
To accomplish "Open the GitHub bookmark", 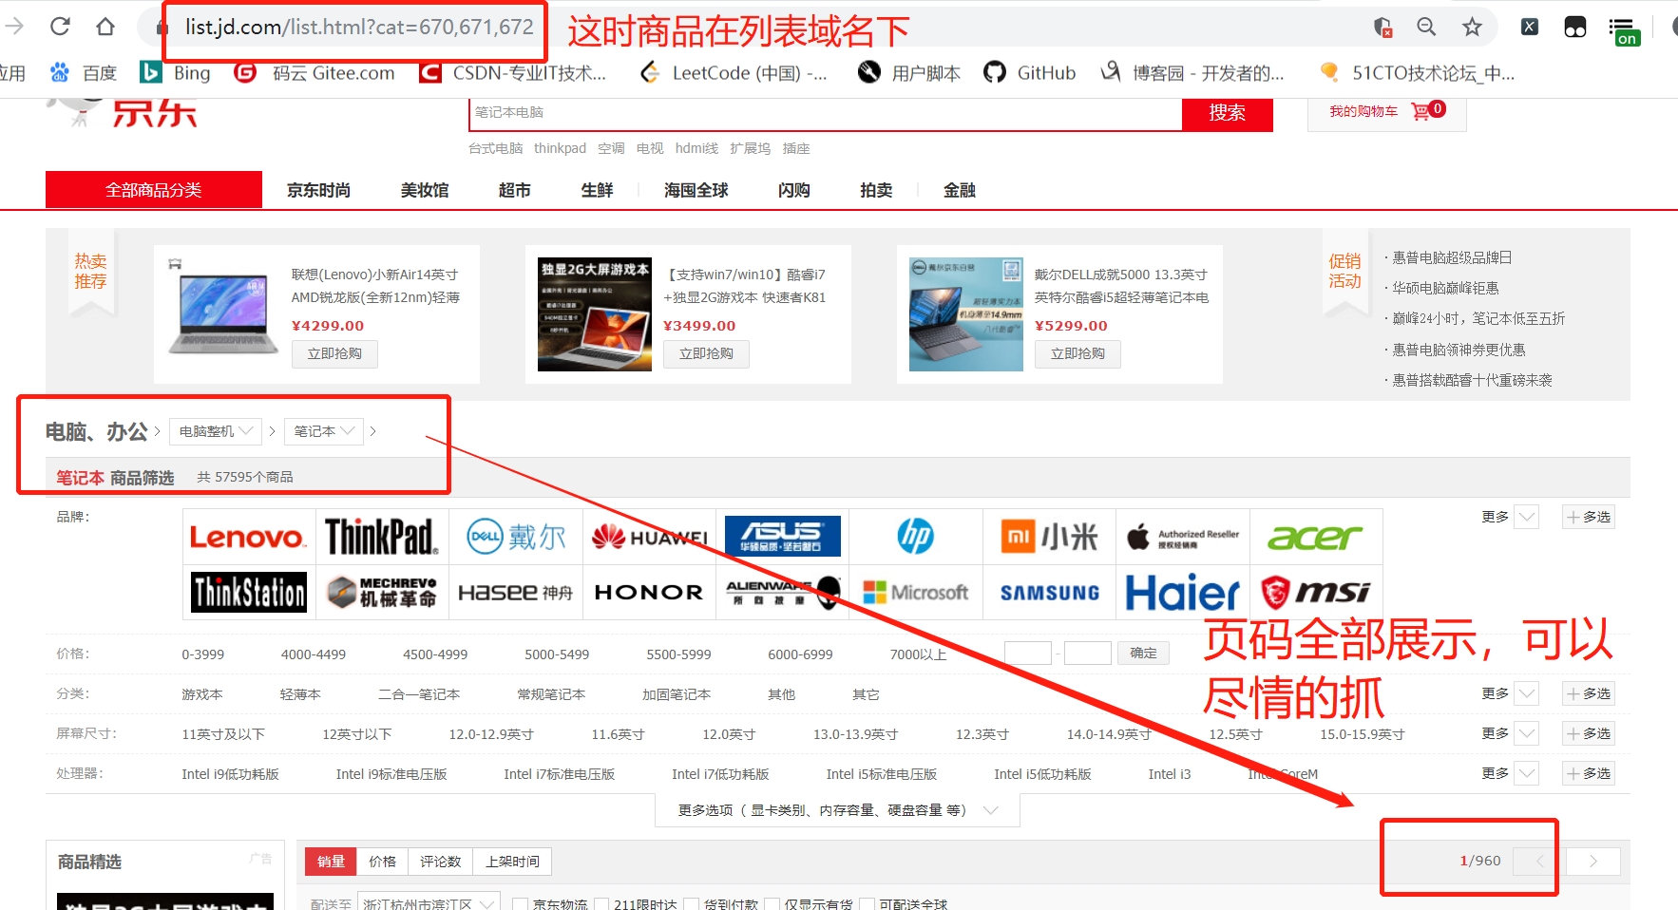I will (1030, 73).
